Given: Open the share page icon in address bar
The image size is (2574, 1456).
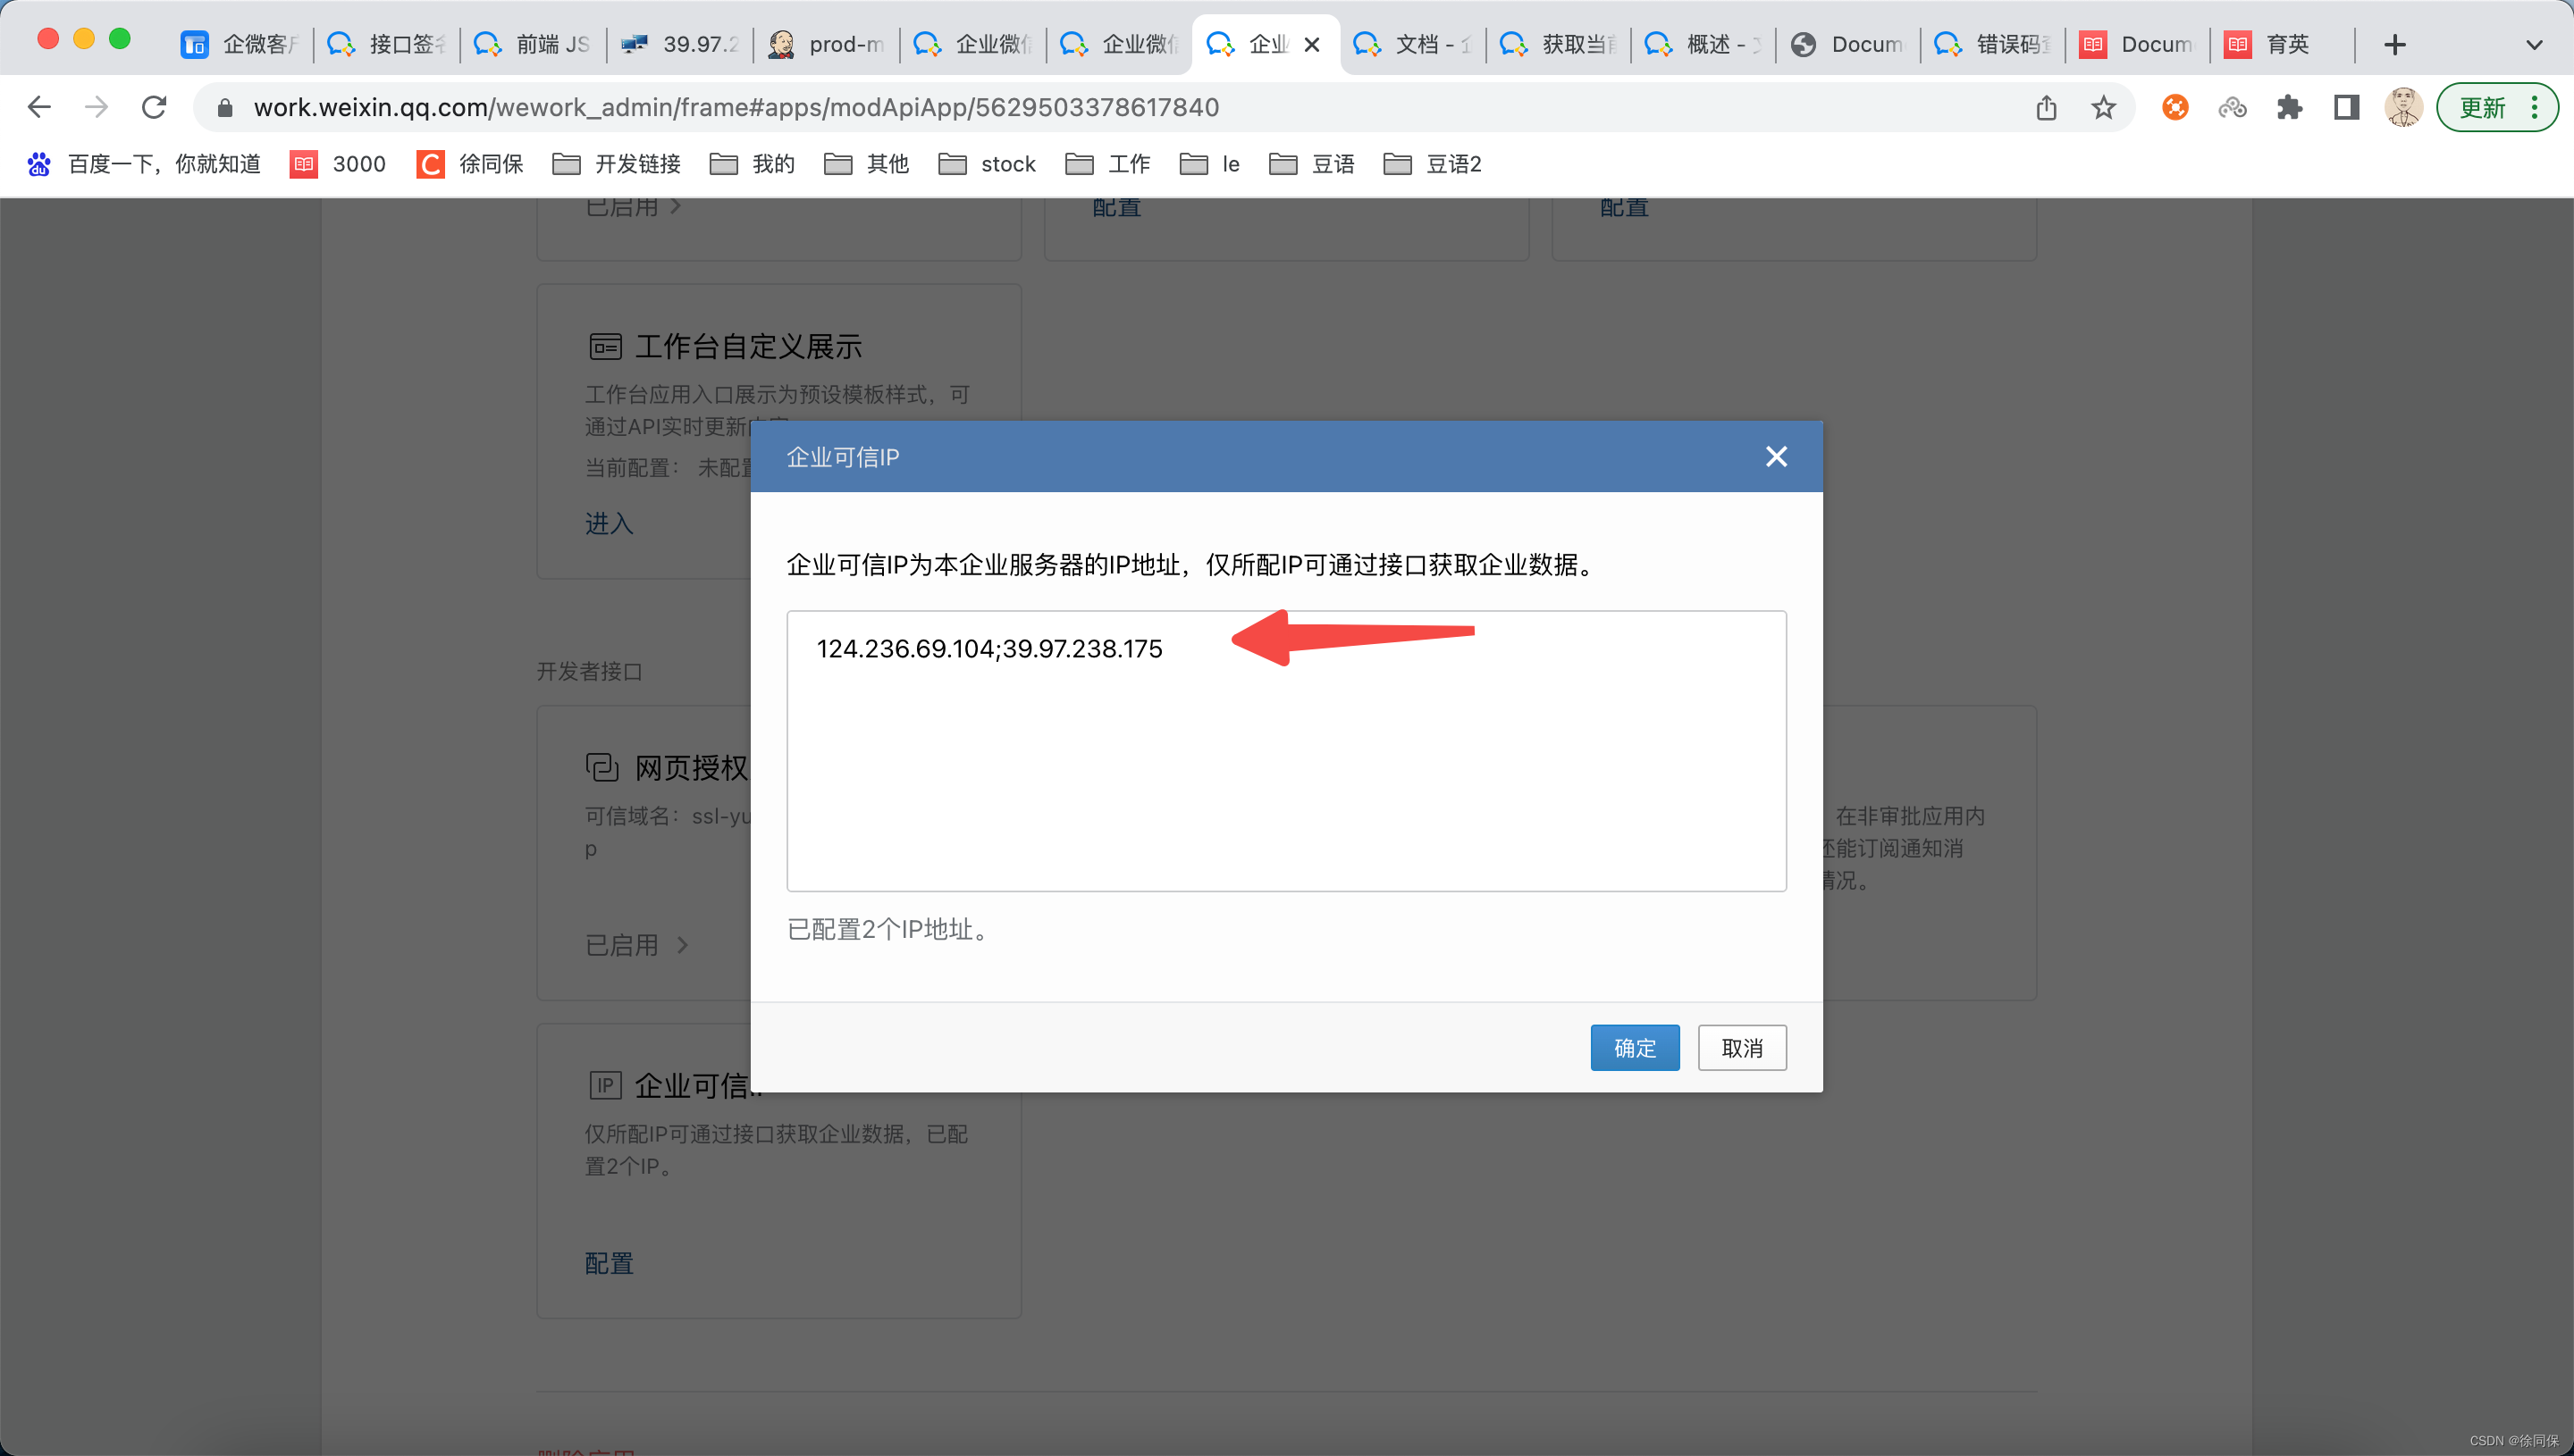Looking at the screenshot, I should (2046, 107).
